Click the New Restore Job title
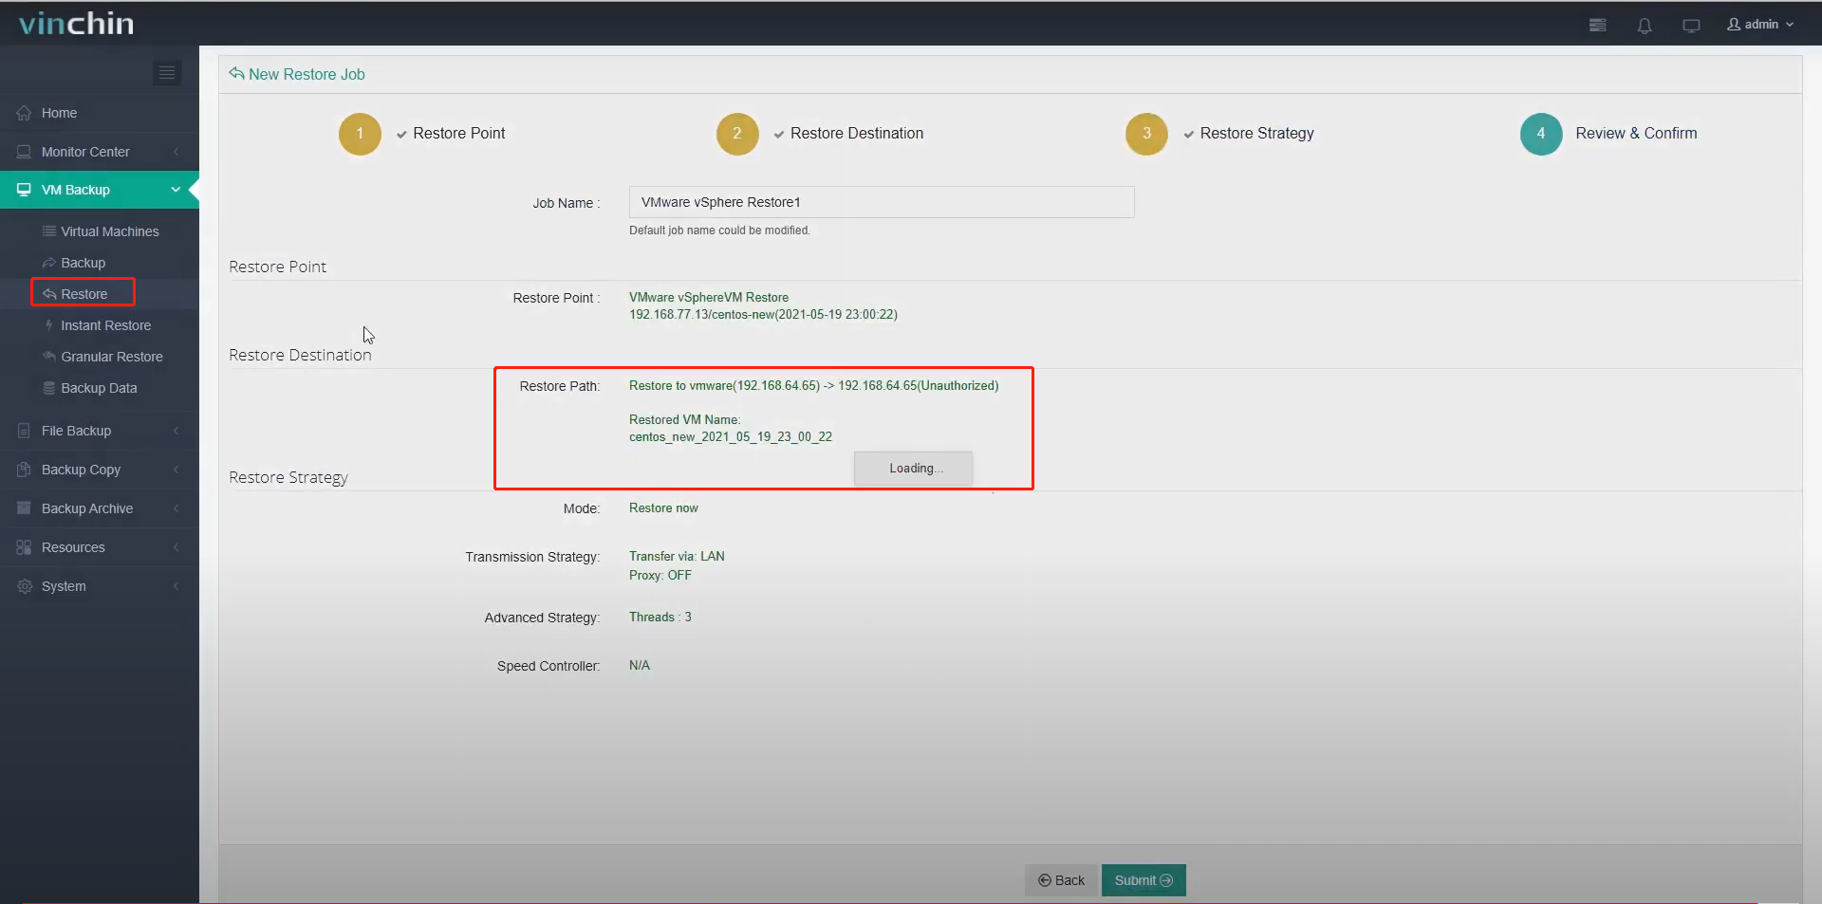Screen dimensions: 1822x904 pos(307,74)
